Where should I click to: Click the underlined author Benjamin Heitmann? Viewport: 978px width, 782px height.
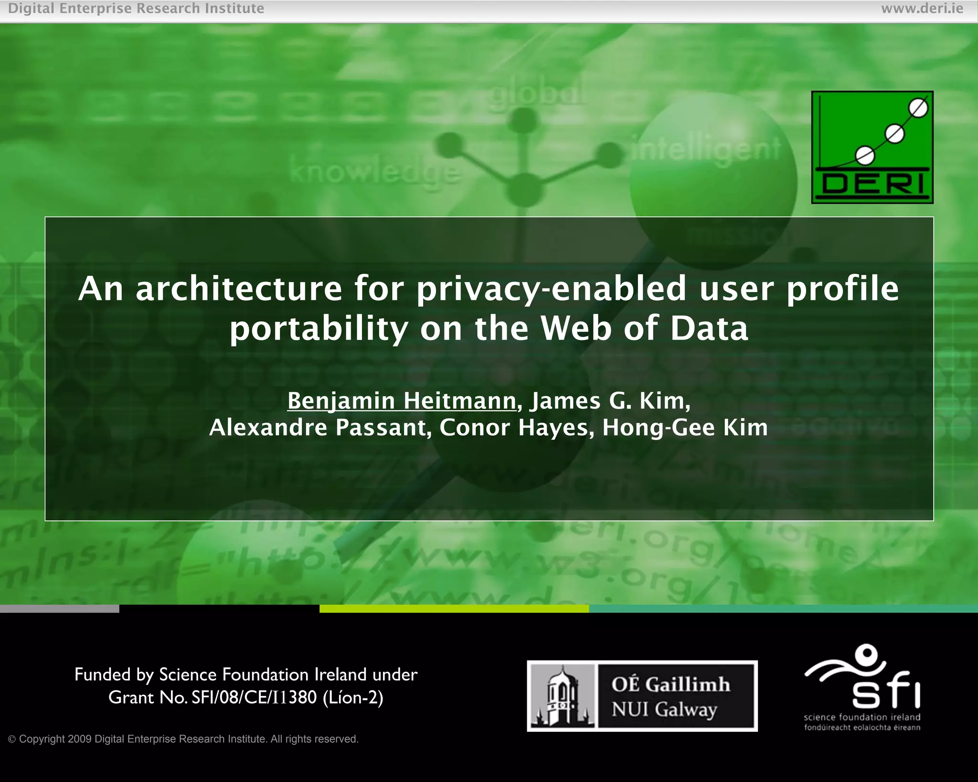(x=402, y=401)
